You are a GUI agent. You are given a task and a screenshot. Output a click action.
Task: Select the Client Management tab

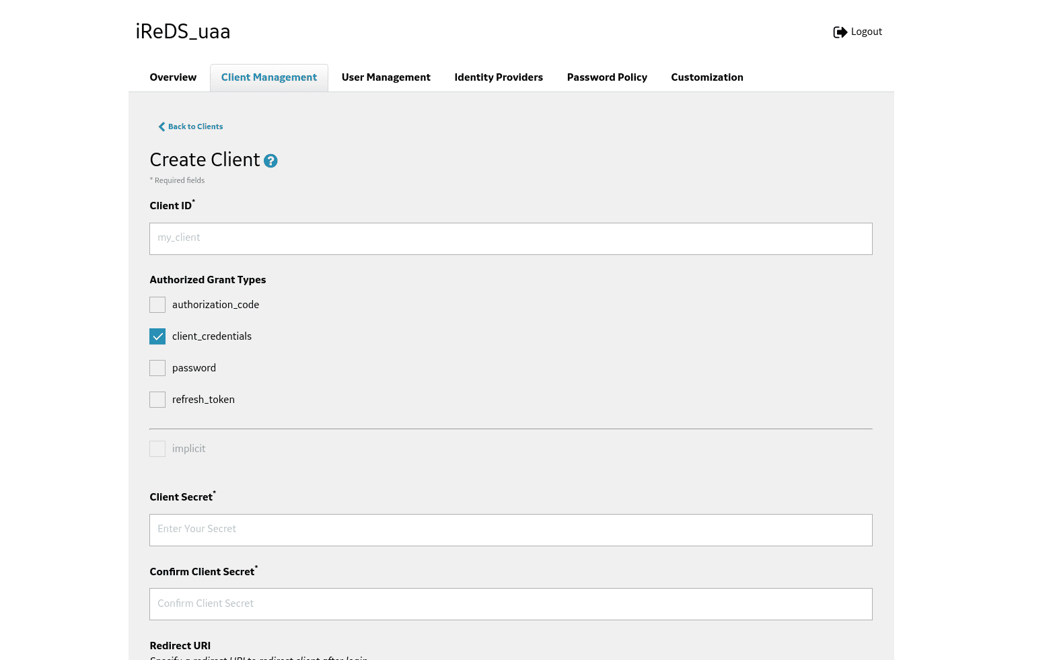[268, 77]
